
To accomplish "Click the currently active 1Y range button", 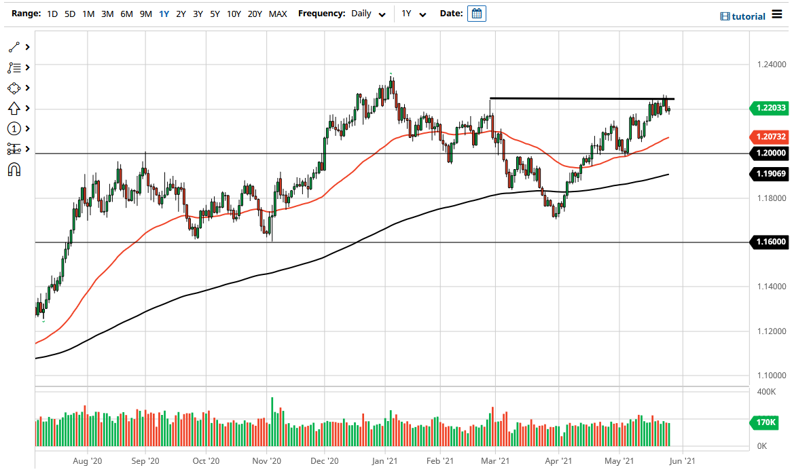I will [163, 13].
